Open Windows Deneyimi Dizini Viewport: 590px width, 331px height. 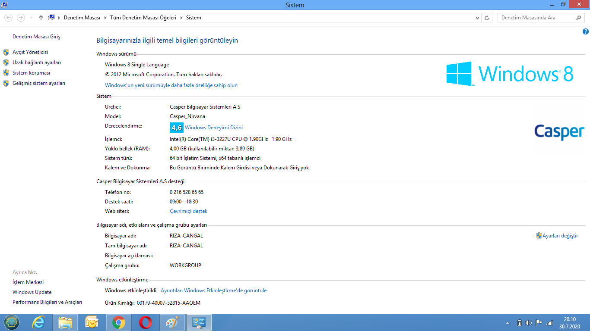point(214,128)
